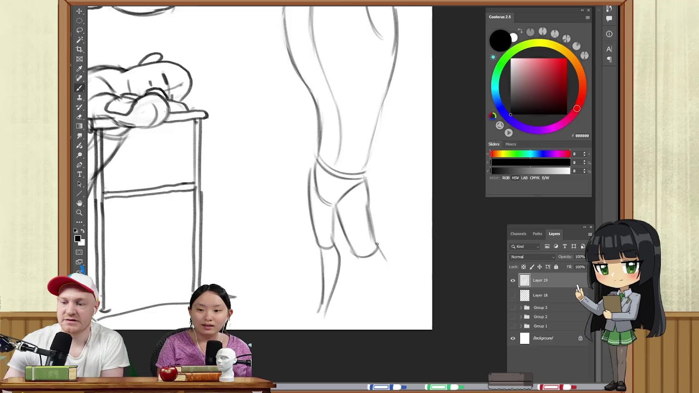Viewport: 699px width, 393px height.
Task: Select the Type tool in toolbar
Action: click(79, 175)
